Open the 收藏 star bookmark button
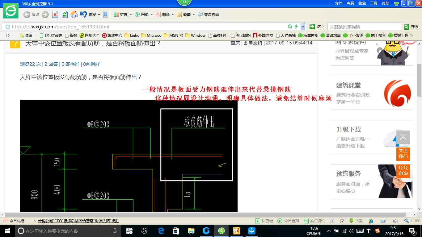 pyautogui.click(x=26, y=35)
